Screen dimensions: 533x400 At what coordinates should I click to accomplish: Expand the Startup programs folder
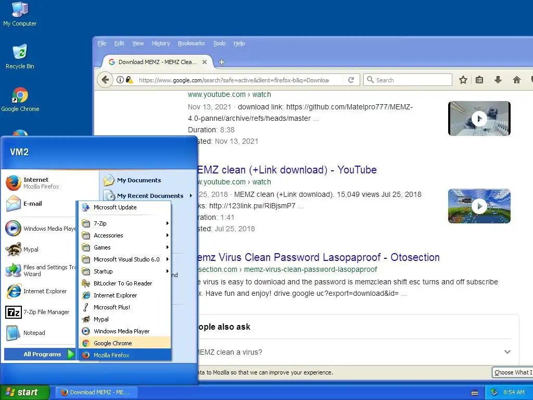(125, 271)
